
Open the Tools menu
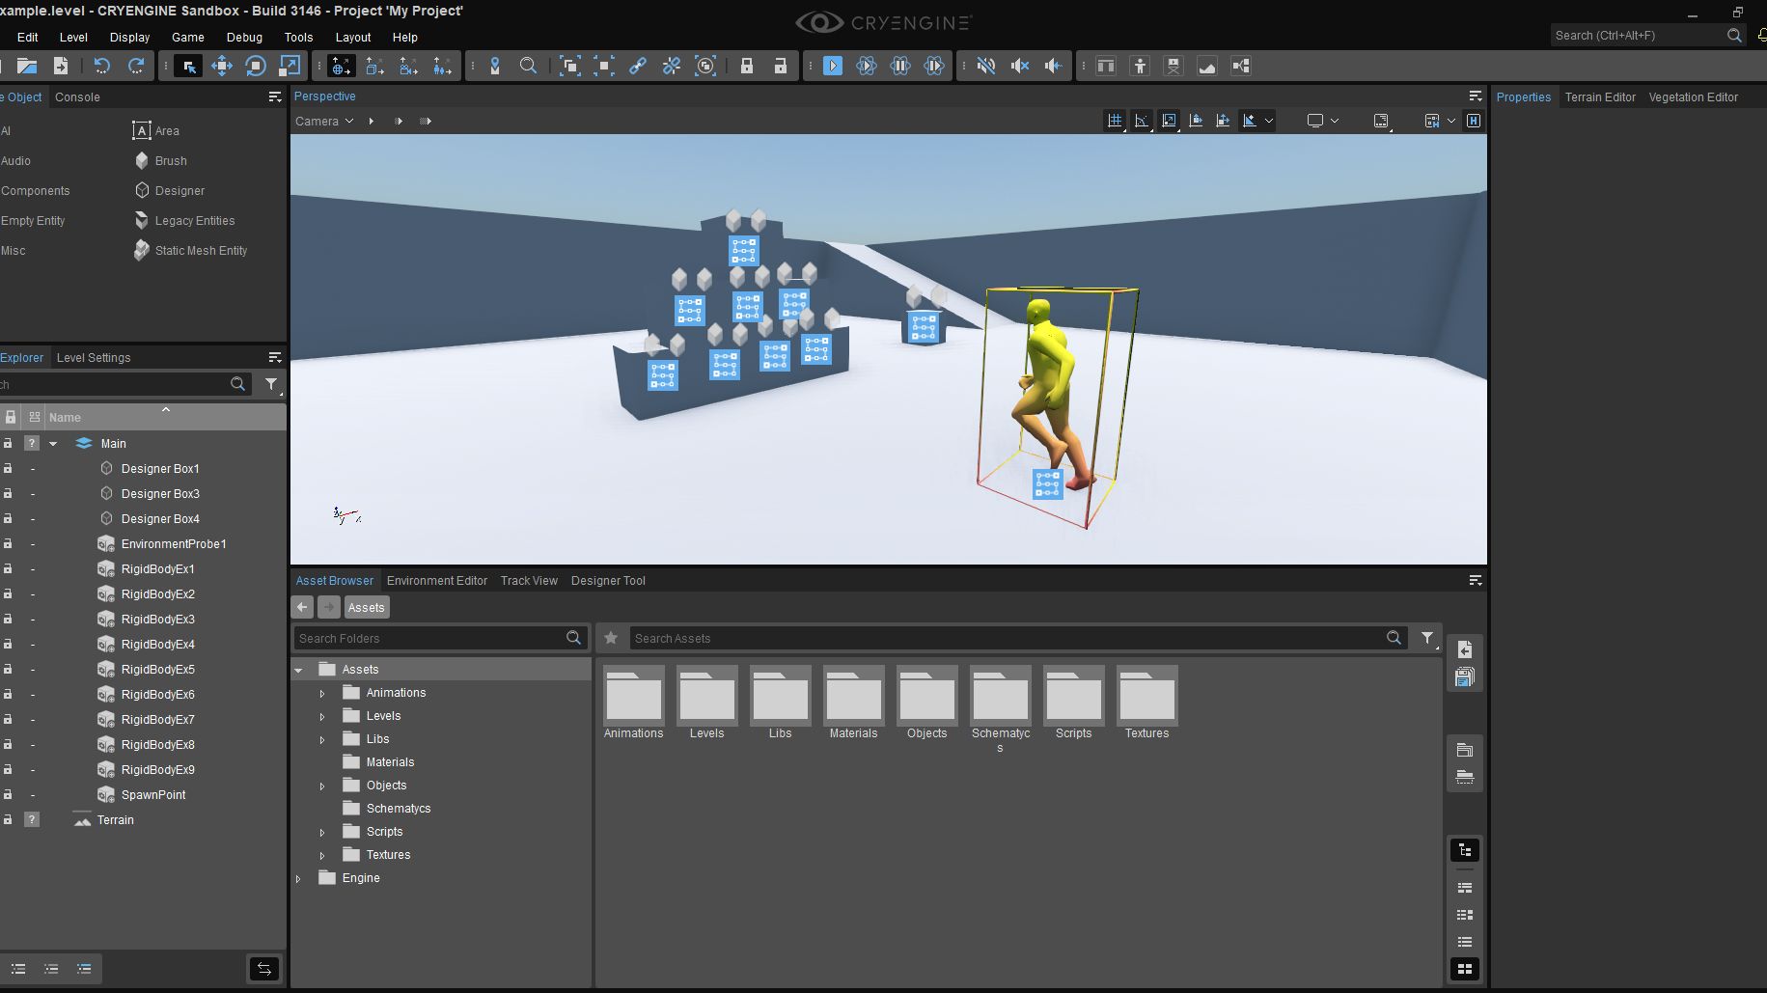[x=298, y=37]
